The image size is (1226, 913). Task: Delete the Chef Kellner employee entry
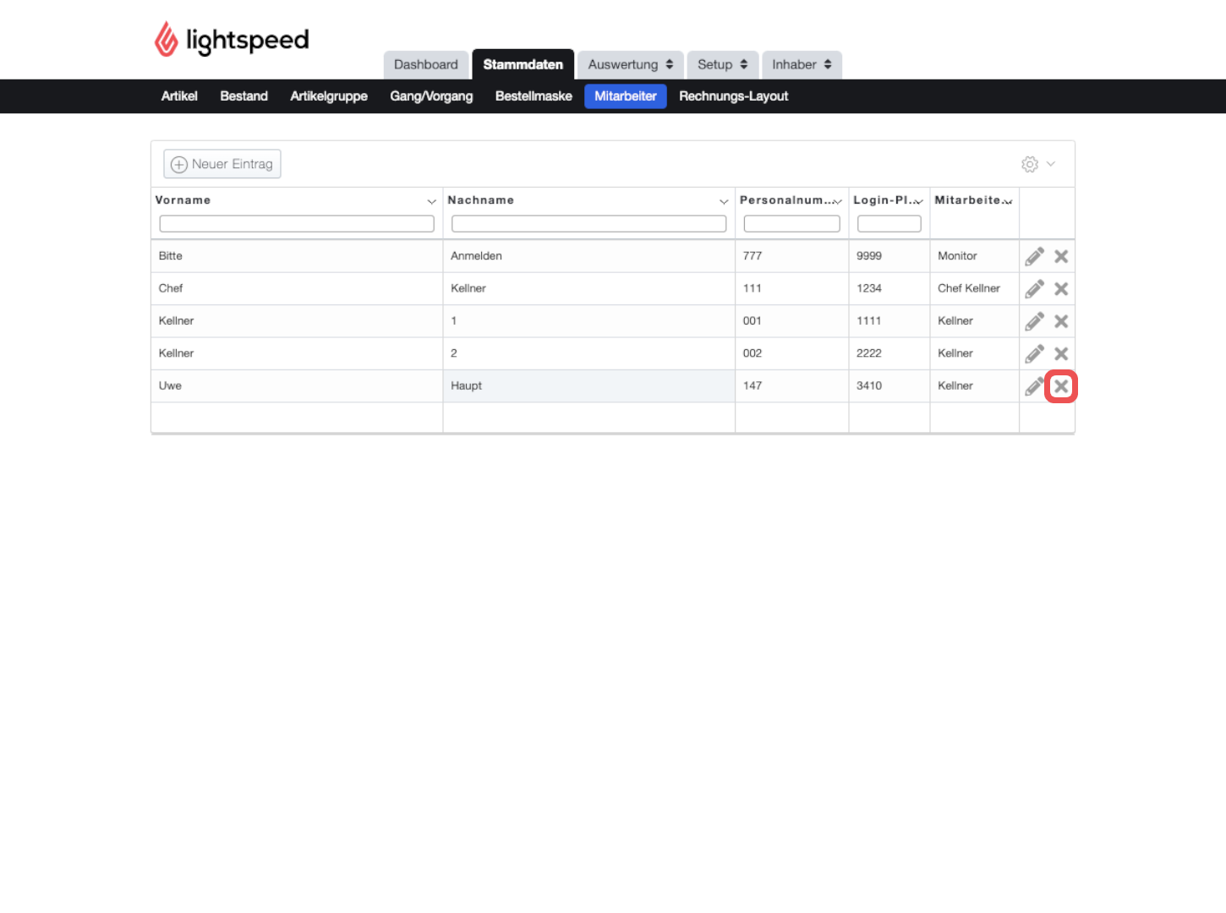1061,289
